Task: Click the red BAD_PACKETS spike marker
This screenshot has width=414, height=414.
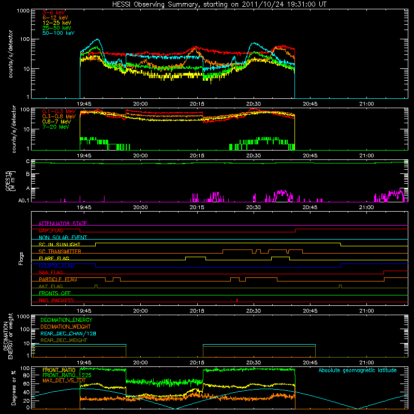Action: point(237,300)
